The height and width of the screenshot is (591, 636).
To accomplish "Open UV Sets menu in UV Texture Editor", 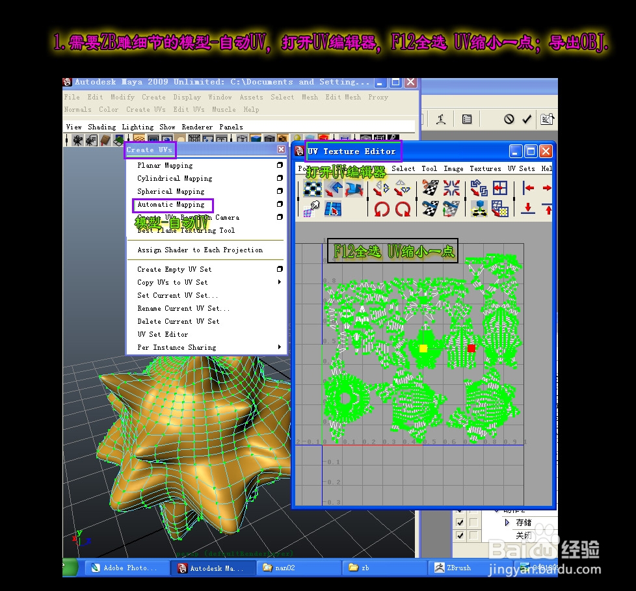I will [x=521, y=168].
